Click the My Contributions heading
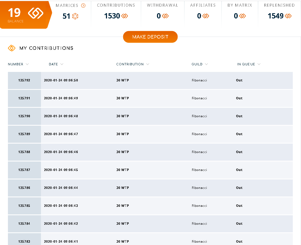The image size is (301, 245). (x=46, y=48)
